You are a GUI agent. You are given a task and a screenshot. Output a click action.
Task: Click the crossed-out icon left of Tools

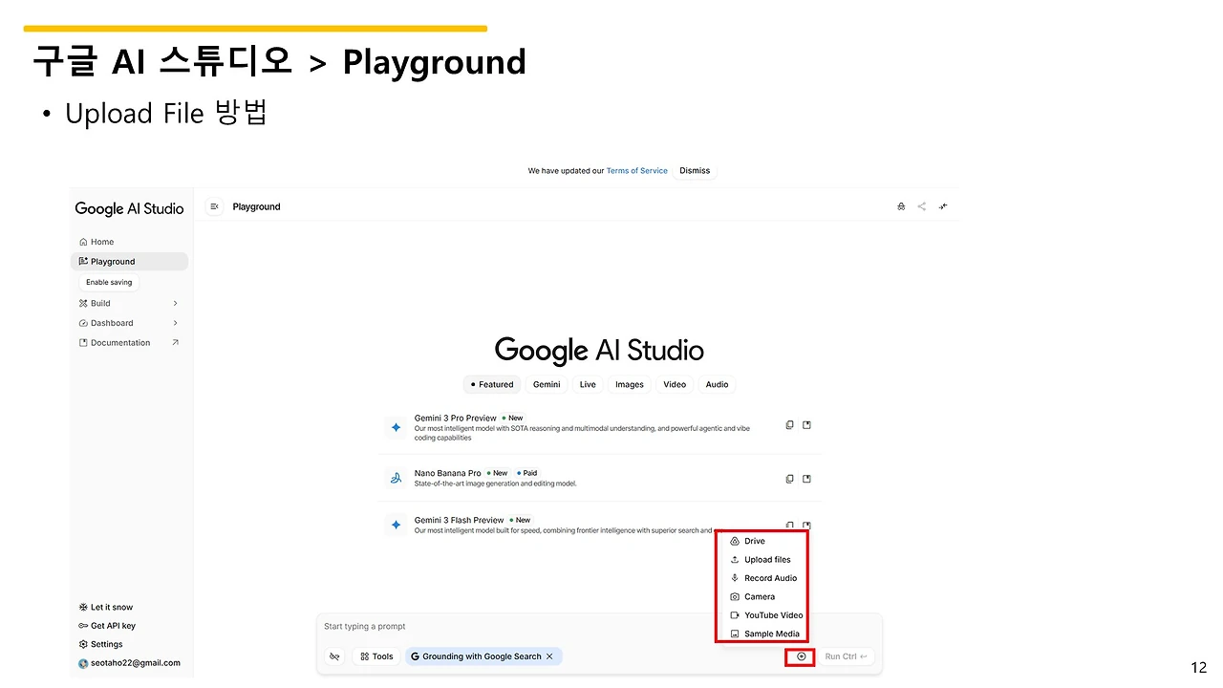[334, 656]
